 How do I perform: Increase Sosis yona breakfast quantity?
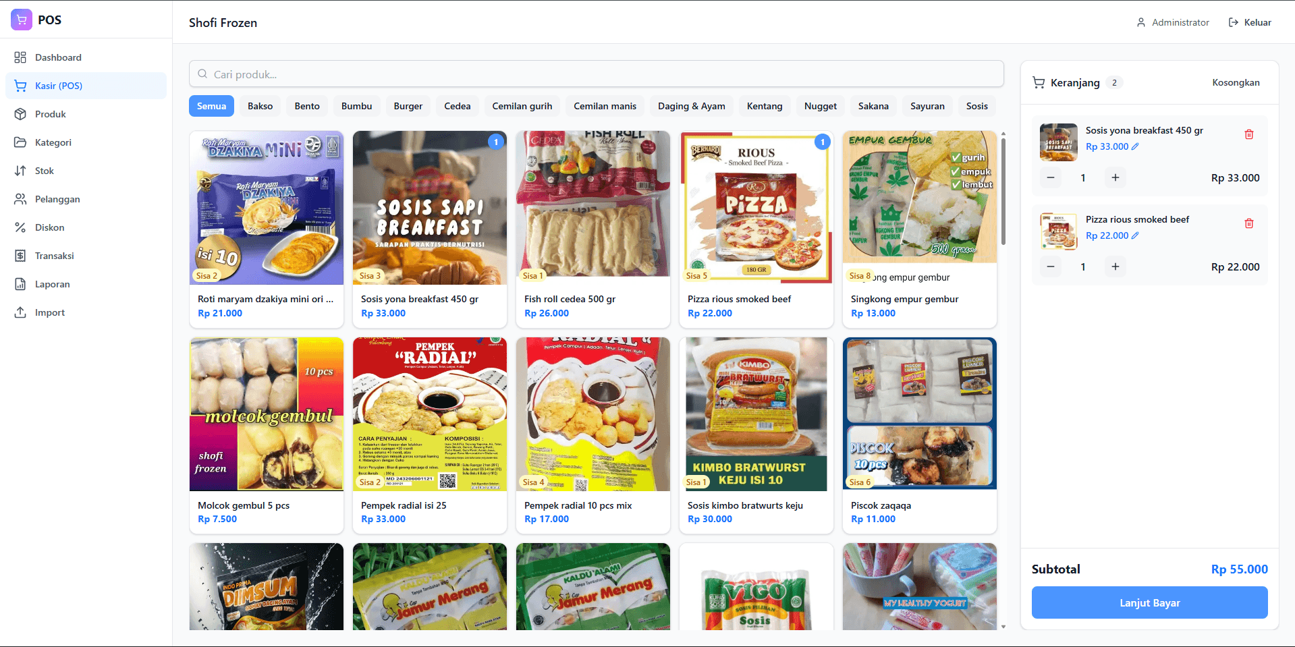(1115, 177)
